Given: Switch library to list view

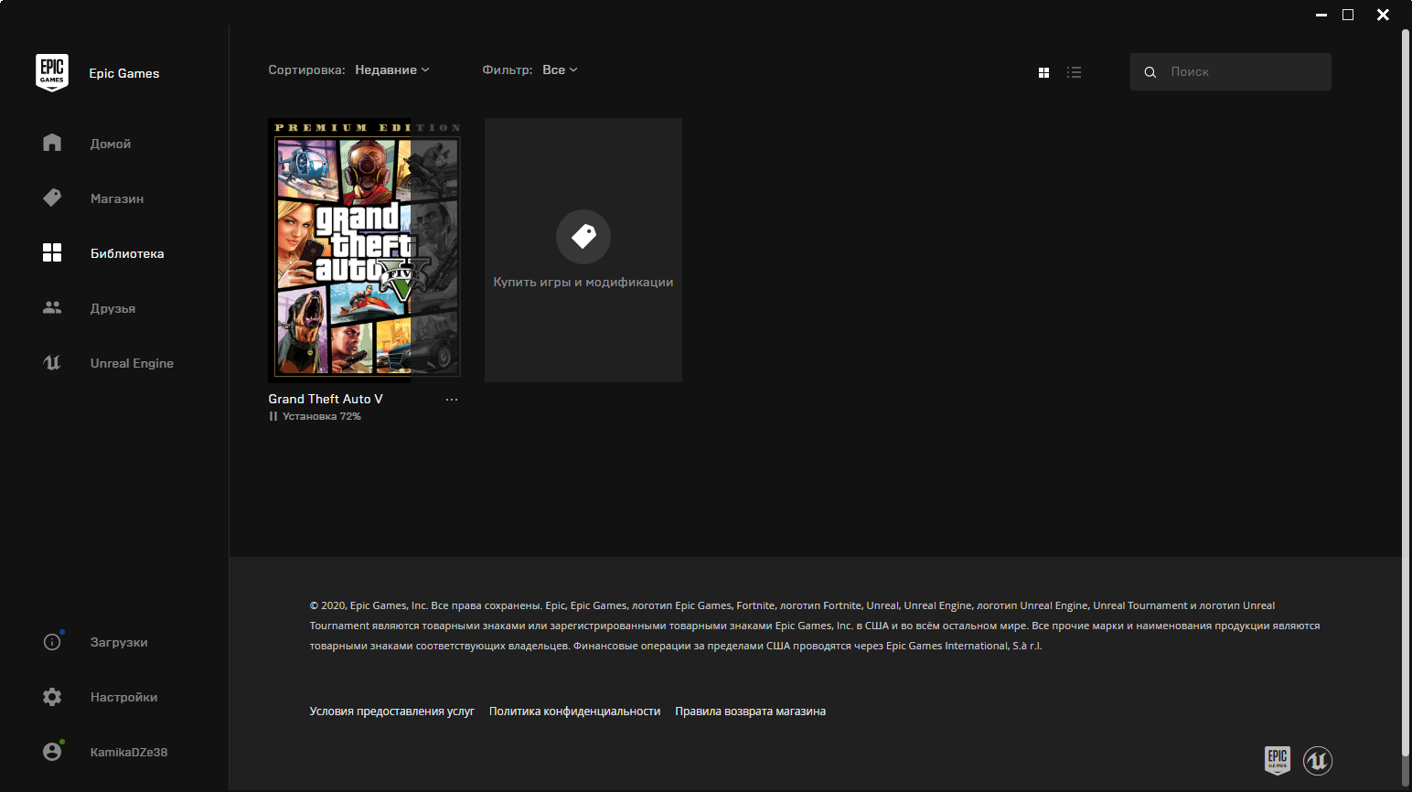Looking at the screenshot, I should (x=1075, y=72).
